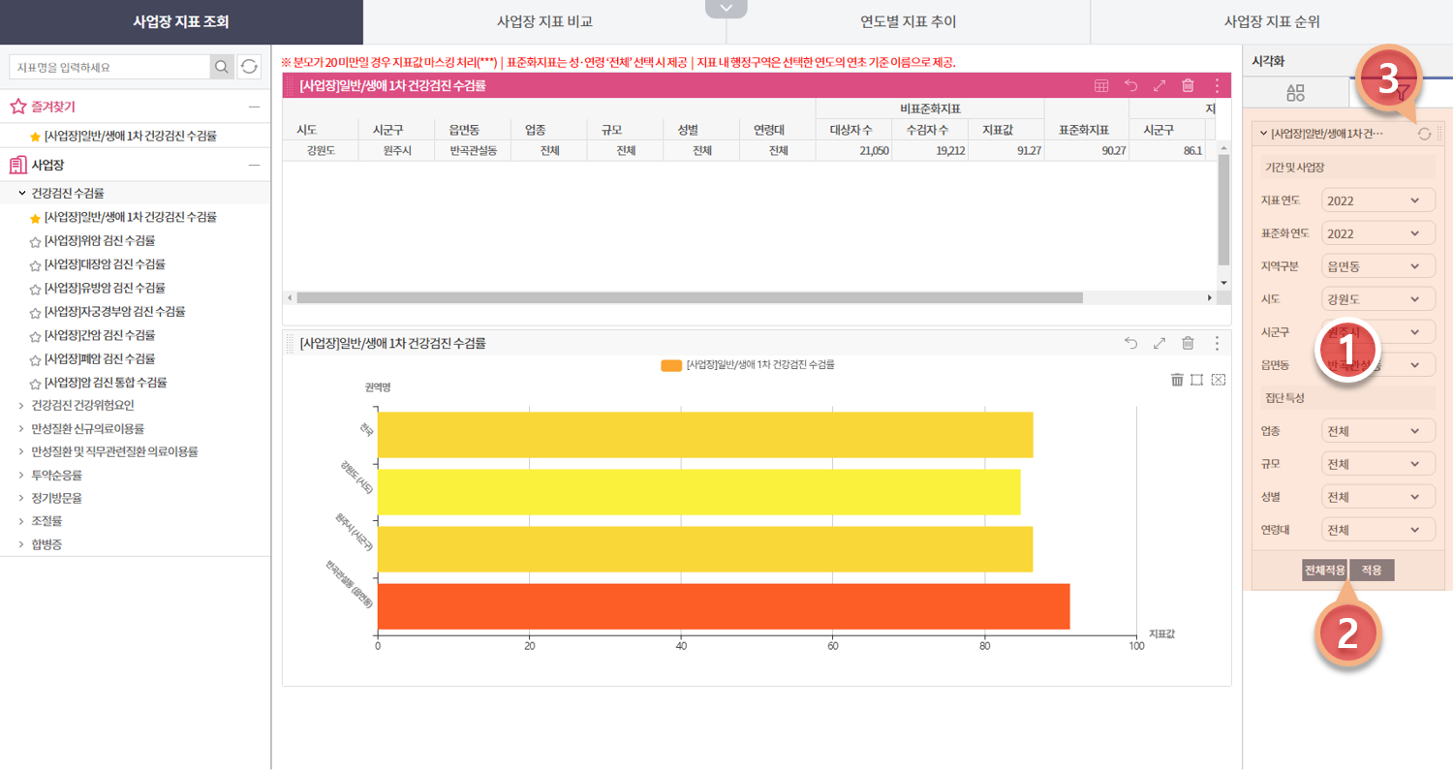Screen dimensions: 1453x772
Task: Click the magnifier search icon beside indicator field
Action: tap(223, 66)
